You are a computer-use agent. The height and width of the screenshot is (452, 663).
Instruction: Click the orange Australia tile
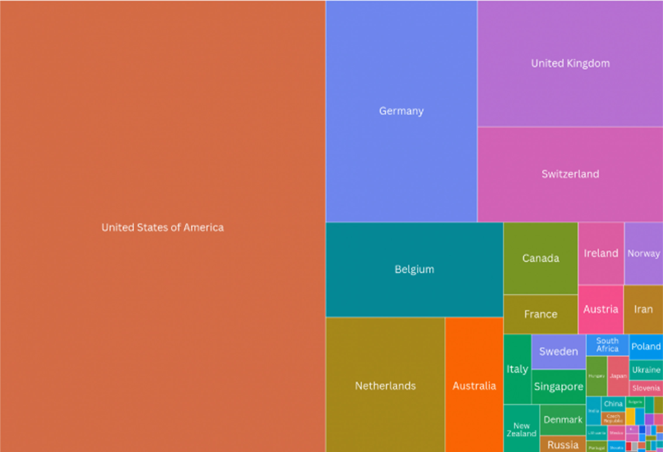(474, 386)
